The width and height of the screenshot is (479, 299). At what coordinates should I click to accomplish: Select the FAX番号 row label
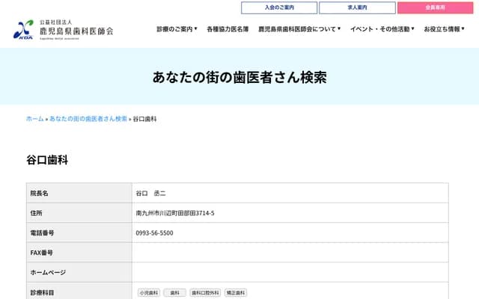pyautogui.click(x=42, y=253)
